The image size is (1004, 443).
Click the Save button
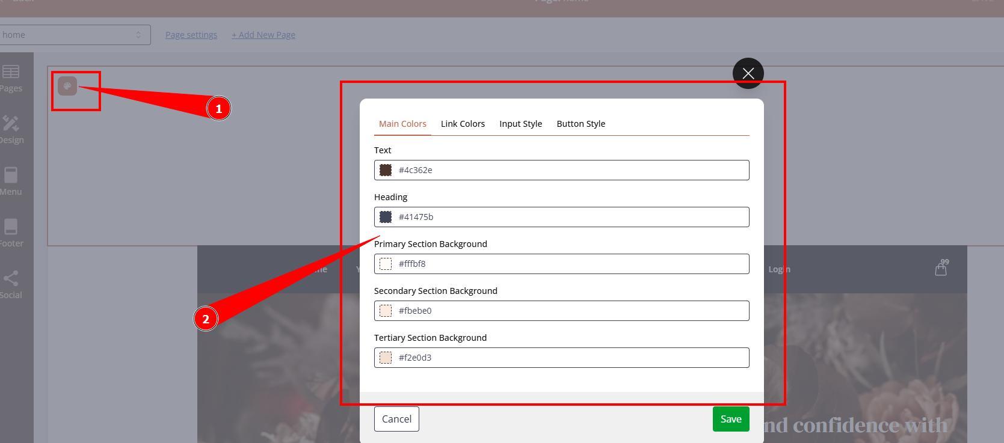tap(730, 419)
